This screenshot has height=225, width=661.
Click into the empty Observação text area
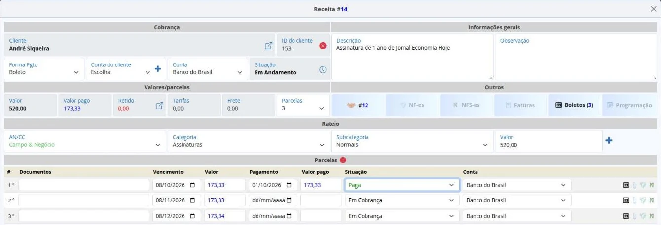tap(576, 57)
